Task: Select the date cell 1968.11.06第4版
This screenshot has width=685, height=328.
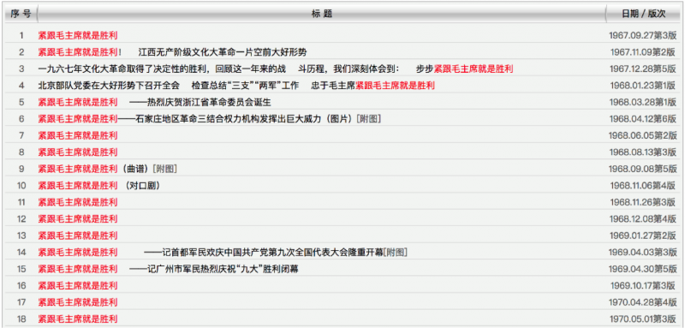Action: [643, 186]
